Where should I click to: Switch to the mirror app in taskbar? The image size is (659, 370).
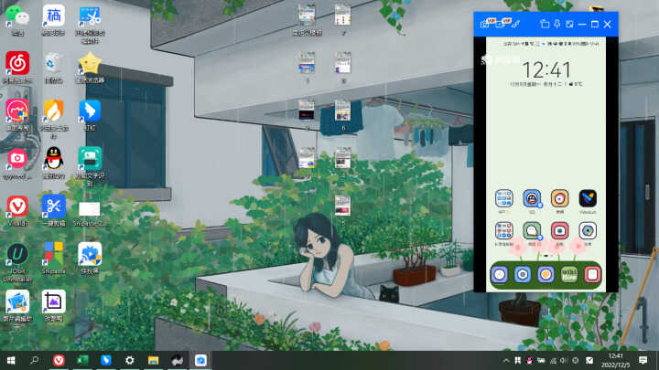click(x=200, y=360)
